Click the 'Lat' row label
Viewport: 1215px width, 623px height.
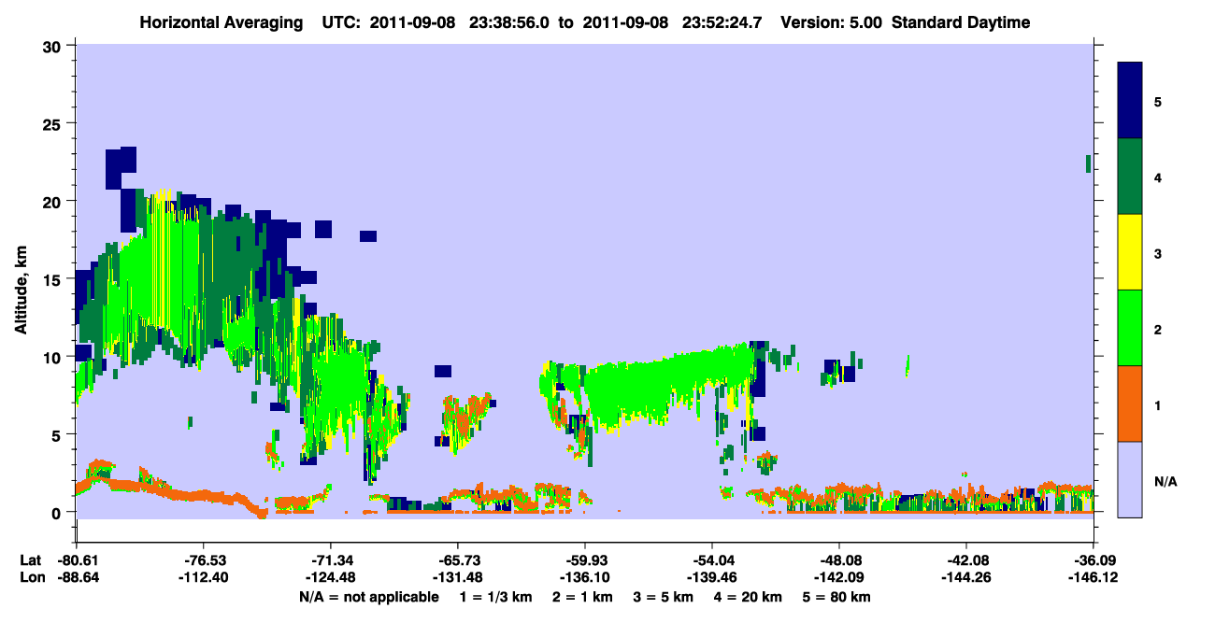pyautogui.click(x=29, y=560)
